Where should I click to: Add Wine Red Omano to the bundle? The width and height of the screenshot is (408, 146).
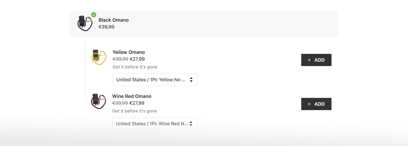coord(316,104)
